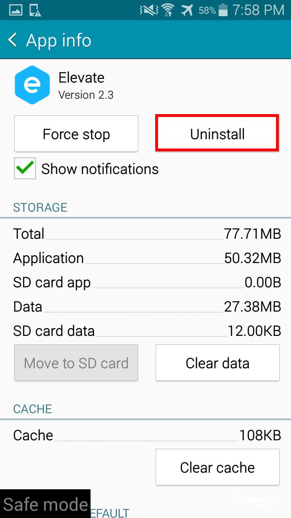Tap the Elevate app icon
Viewport: 291px width, 518px height.
tap(32, 85)
